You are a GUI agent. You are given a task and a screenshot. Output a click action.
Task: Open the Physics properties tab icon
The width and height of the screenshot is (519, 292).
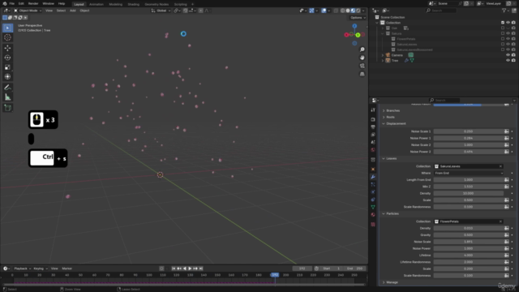pos(373,192)
